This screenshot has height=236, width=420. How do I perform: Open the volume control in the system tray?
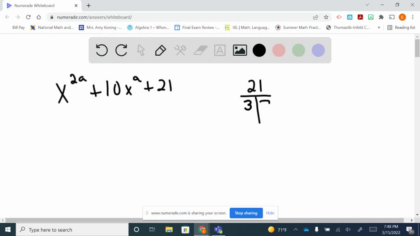tap(348, 229)
